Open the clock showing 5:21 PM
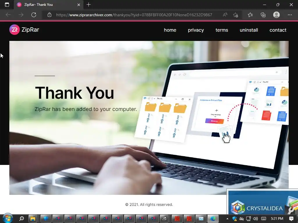This screenshot has height=223, width=298. click(x=277, y=219)
